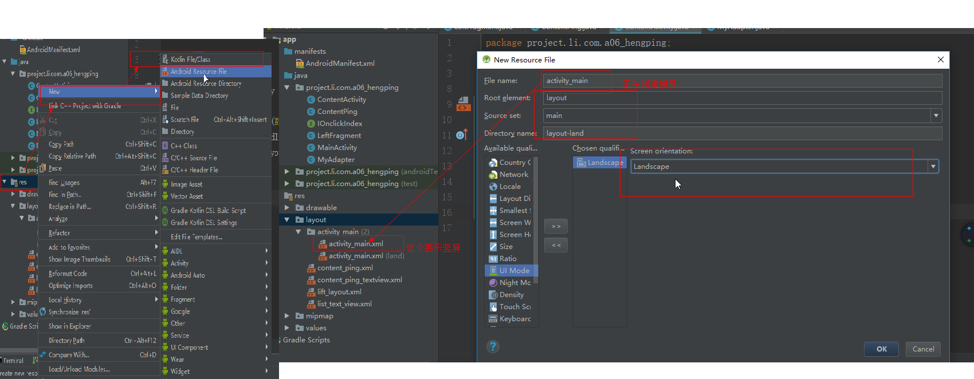Open the Refactor submenu
974x379 pixels.
99,233
